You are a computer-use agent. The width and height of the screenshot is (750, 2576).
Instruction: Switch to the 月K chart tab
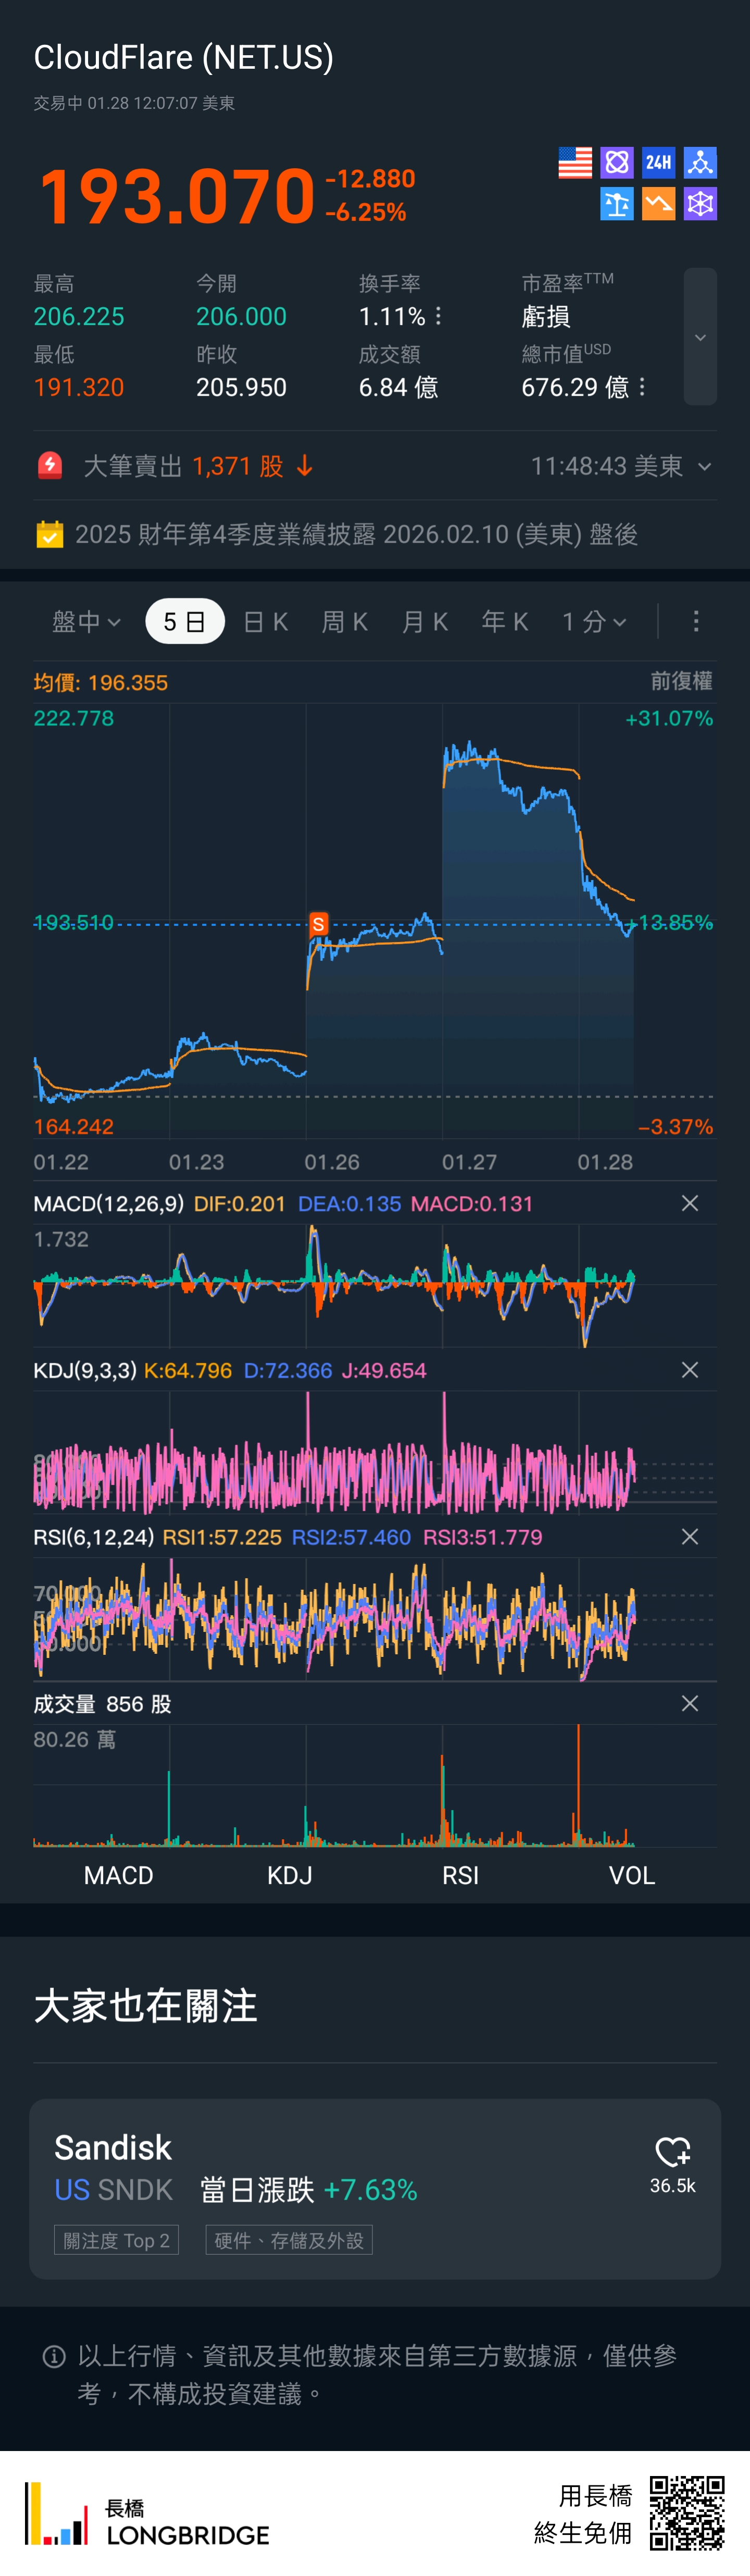pos(425,622)
